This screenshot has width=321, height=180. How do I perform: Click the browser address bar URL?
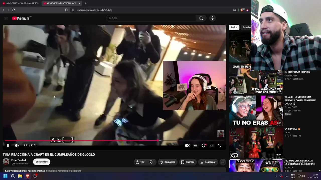94,10
